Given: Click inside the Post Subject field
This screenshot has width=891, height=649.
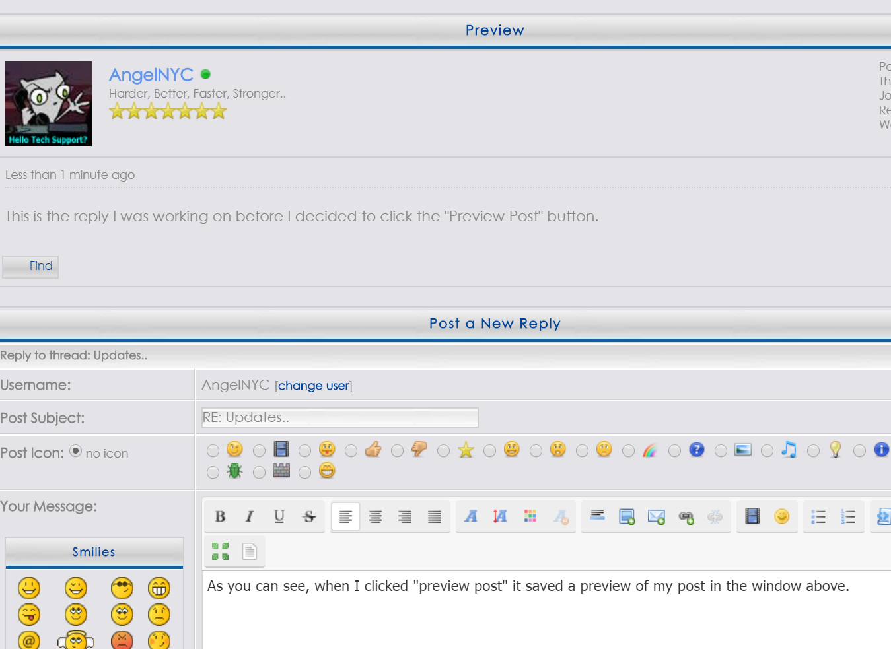Looking at the screenshot, I should tap(339, 417).
